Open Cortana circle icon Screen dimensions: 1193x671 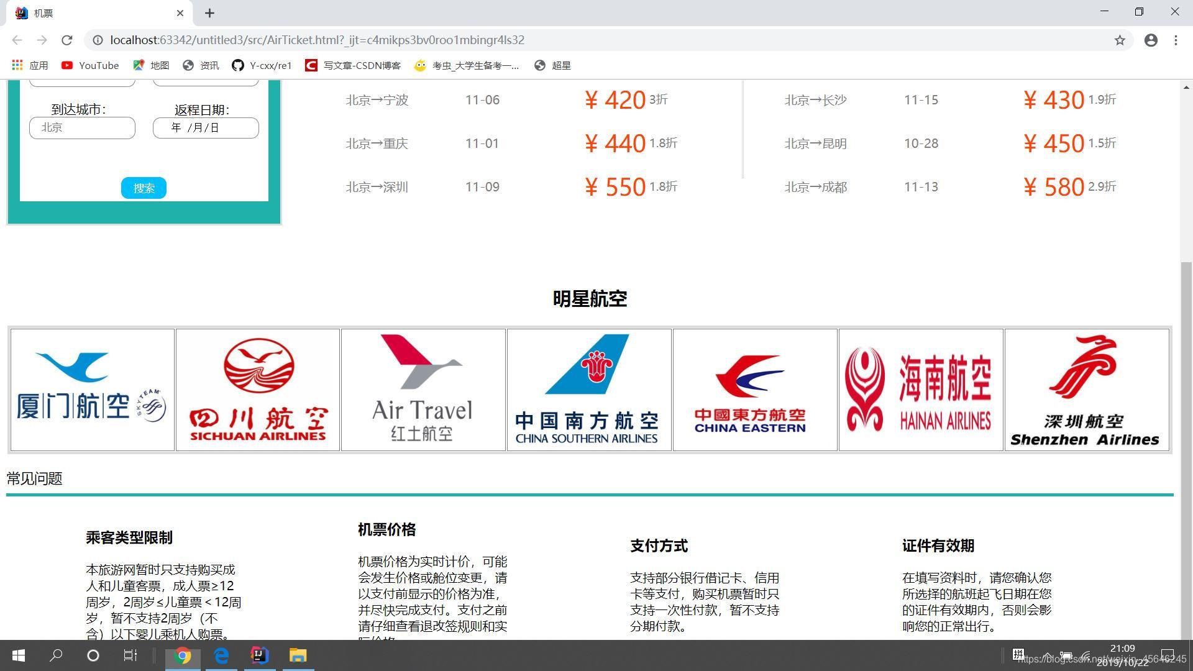tap(93, 655)
